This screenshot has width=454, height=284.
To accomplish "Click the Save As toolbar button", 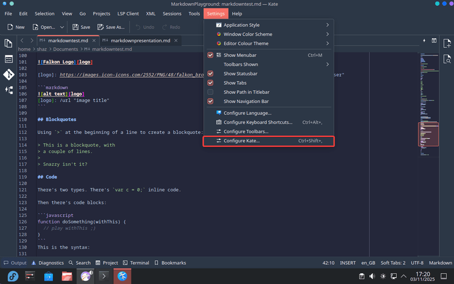I will [111, 27].
